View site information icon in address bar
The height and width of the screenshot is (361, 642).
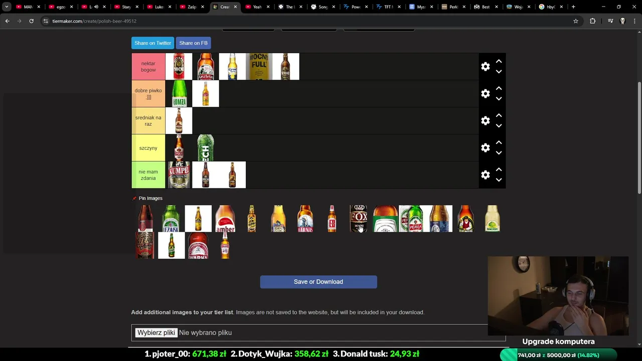pyautogui.click(x=46, y=21)
